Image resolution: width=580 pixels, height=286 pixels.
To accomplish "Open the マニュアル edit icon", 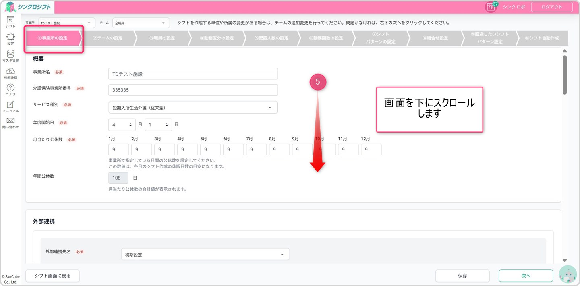I will [x=11, y=105].
